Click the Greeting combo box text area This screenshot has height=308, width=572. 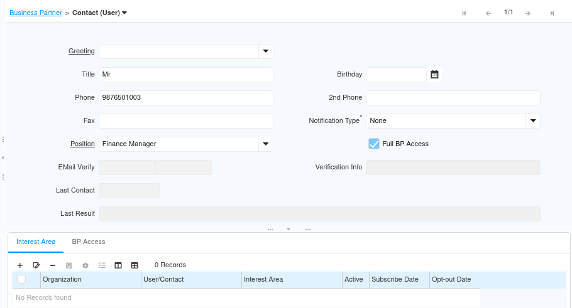coord(179,51)
